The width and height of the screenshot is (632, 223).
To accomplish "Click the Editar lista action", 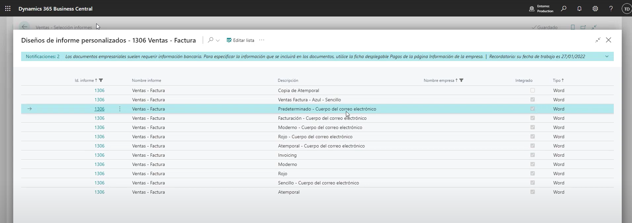I will [240, 40].
